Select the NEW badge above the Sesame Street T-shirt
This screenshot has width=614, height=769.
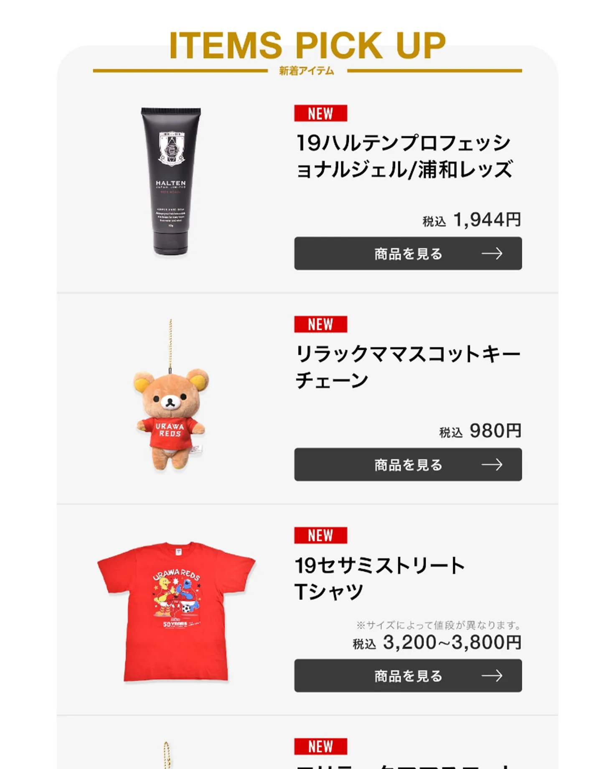coord(320,535)
